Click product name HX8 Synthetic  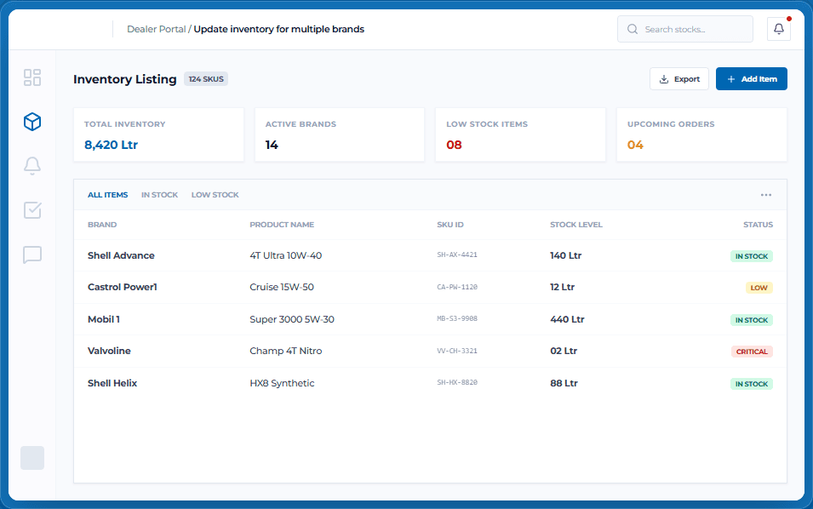(282, 383)
